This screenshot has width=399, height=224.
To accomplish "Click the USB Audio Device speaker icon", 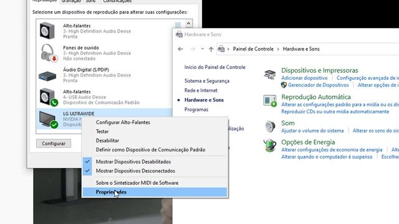I will 49,97.
